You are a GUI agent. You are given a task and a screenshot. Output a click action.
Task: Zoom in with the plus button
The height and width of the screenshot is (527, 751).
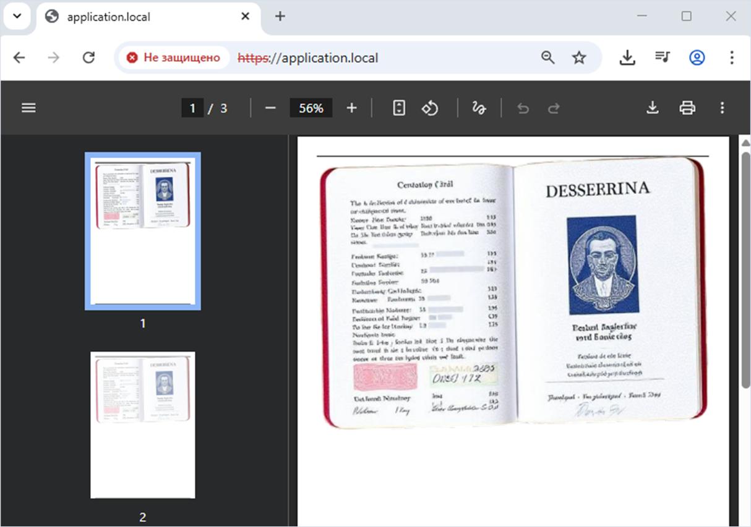351,108
